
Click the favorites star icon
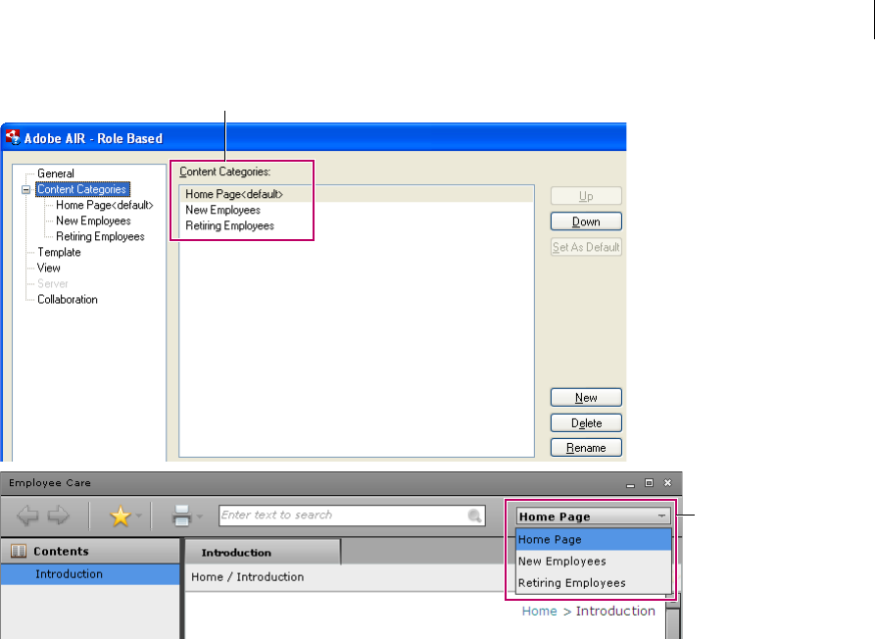click(x=120, y=516)
